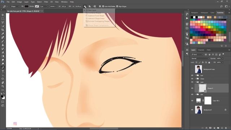Select the Eyedropper tool
This screenshot has width=231, height=130.
pyautogui.click(x=3, y=34)
